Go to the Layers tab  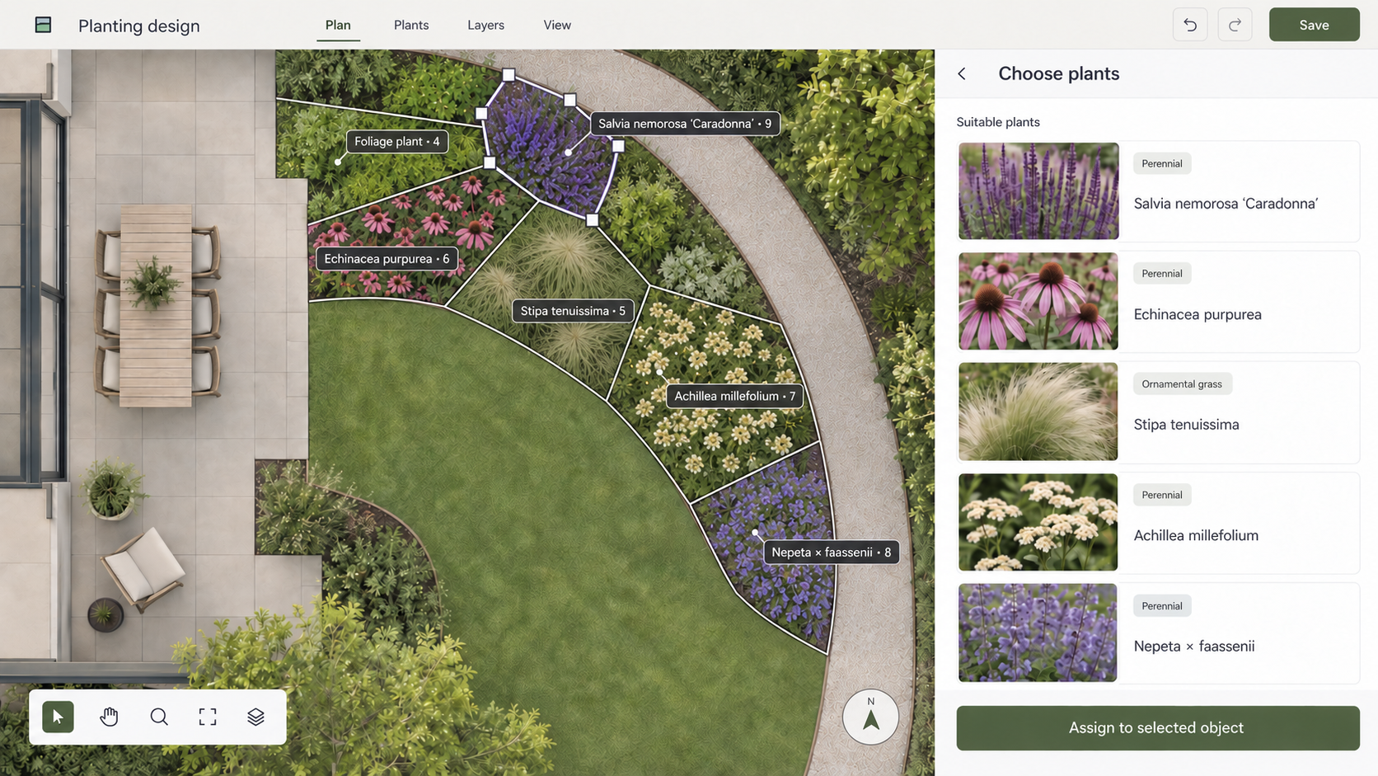485,26
